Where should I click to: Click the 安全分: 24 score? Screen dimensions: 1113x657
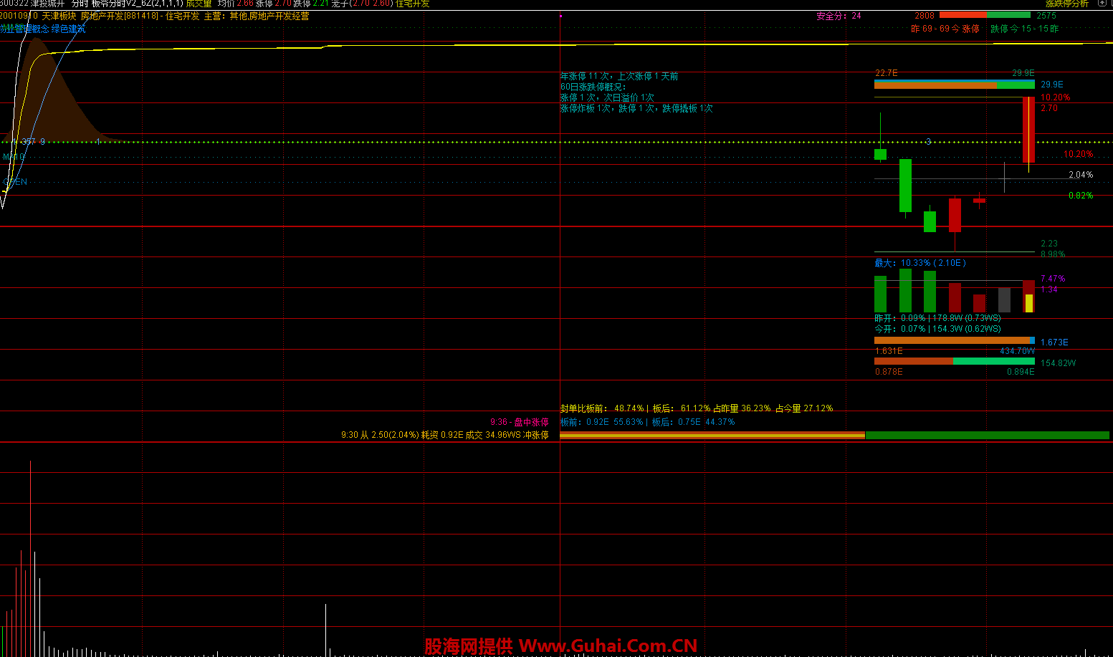(839, 16)
